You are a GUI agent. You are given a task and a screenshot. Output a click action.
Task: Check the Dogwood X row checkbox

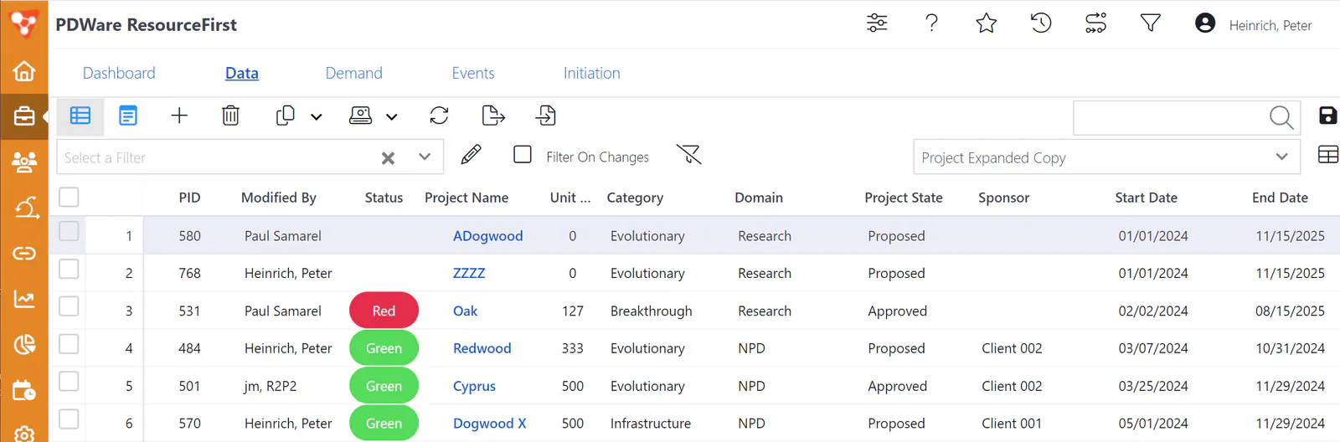[69, 419]
